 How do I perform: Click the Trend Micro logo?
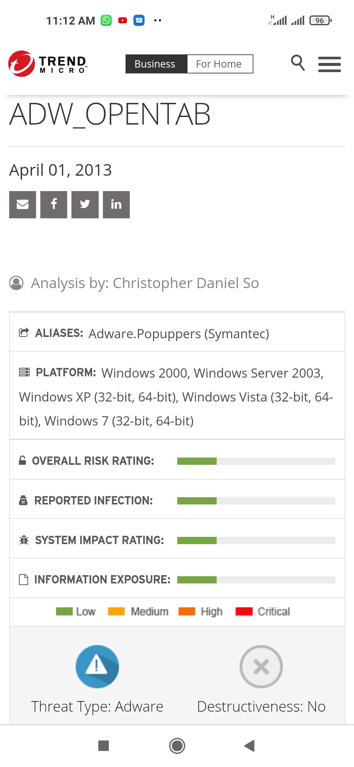pyautogui.click(x=48, y=64)
